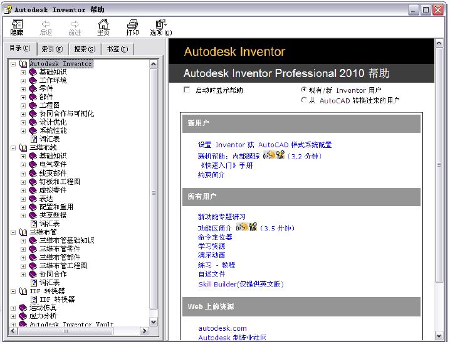
Task: Click the purple book icon beside 设计优化
Action: tap(33, 123)
